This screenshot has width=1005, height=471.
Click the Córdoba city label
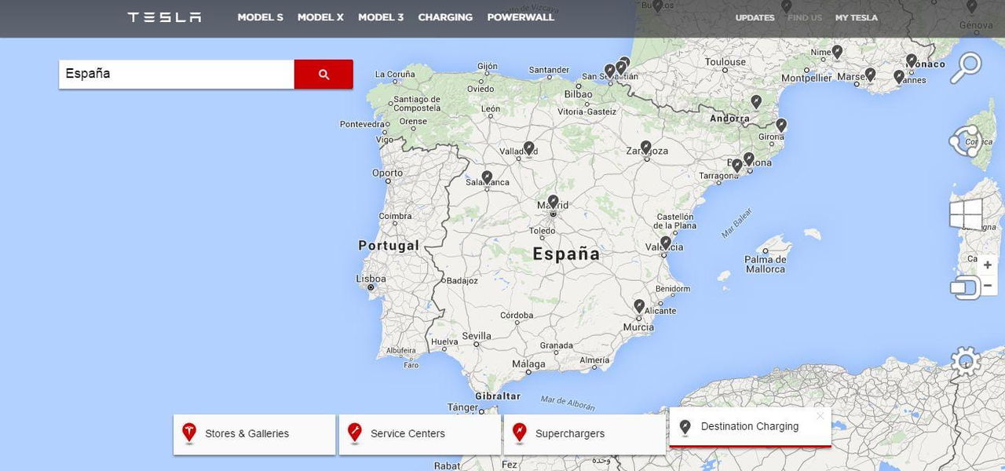point(517,316)
